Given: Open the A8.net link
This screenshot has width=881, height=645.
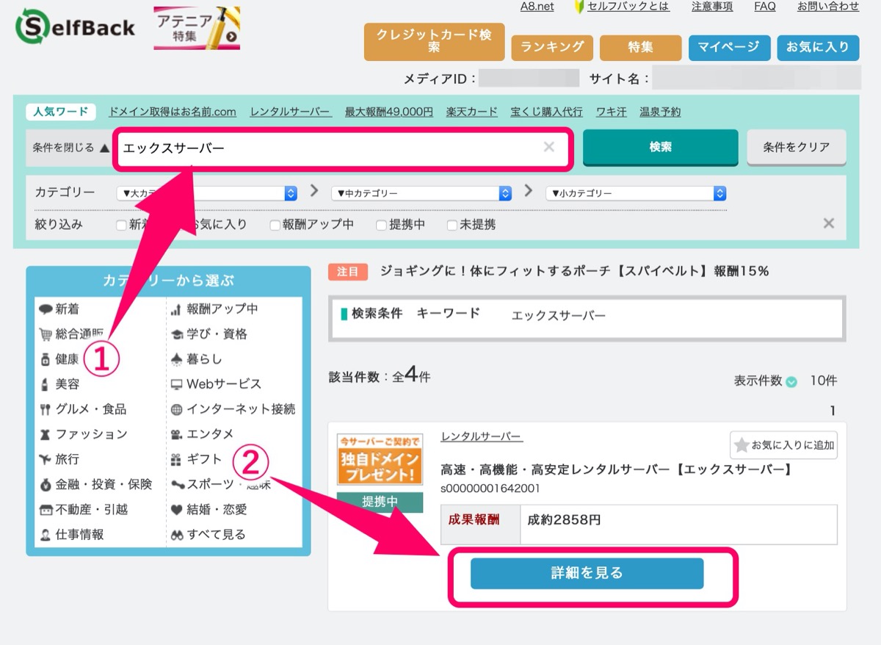Looking at the screenshot, I should [537, 7].
